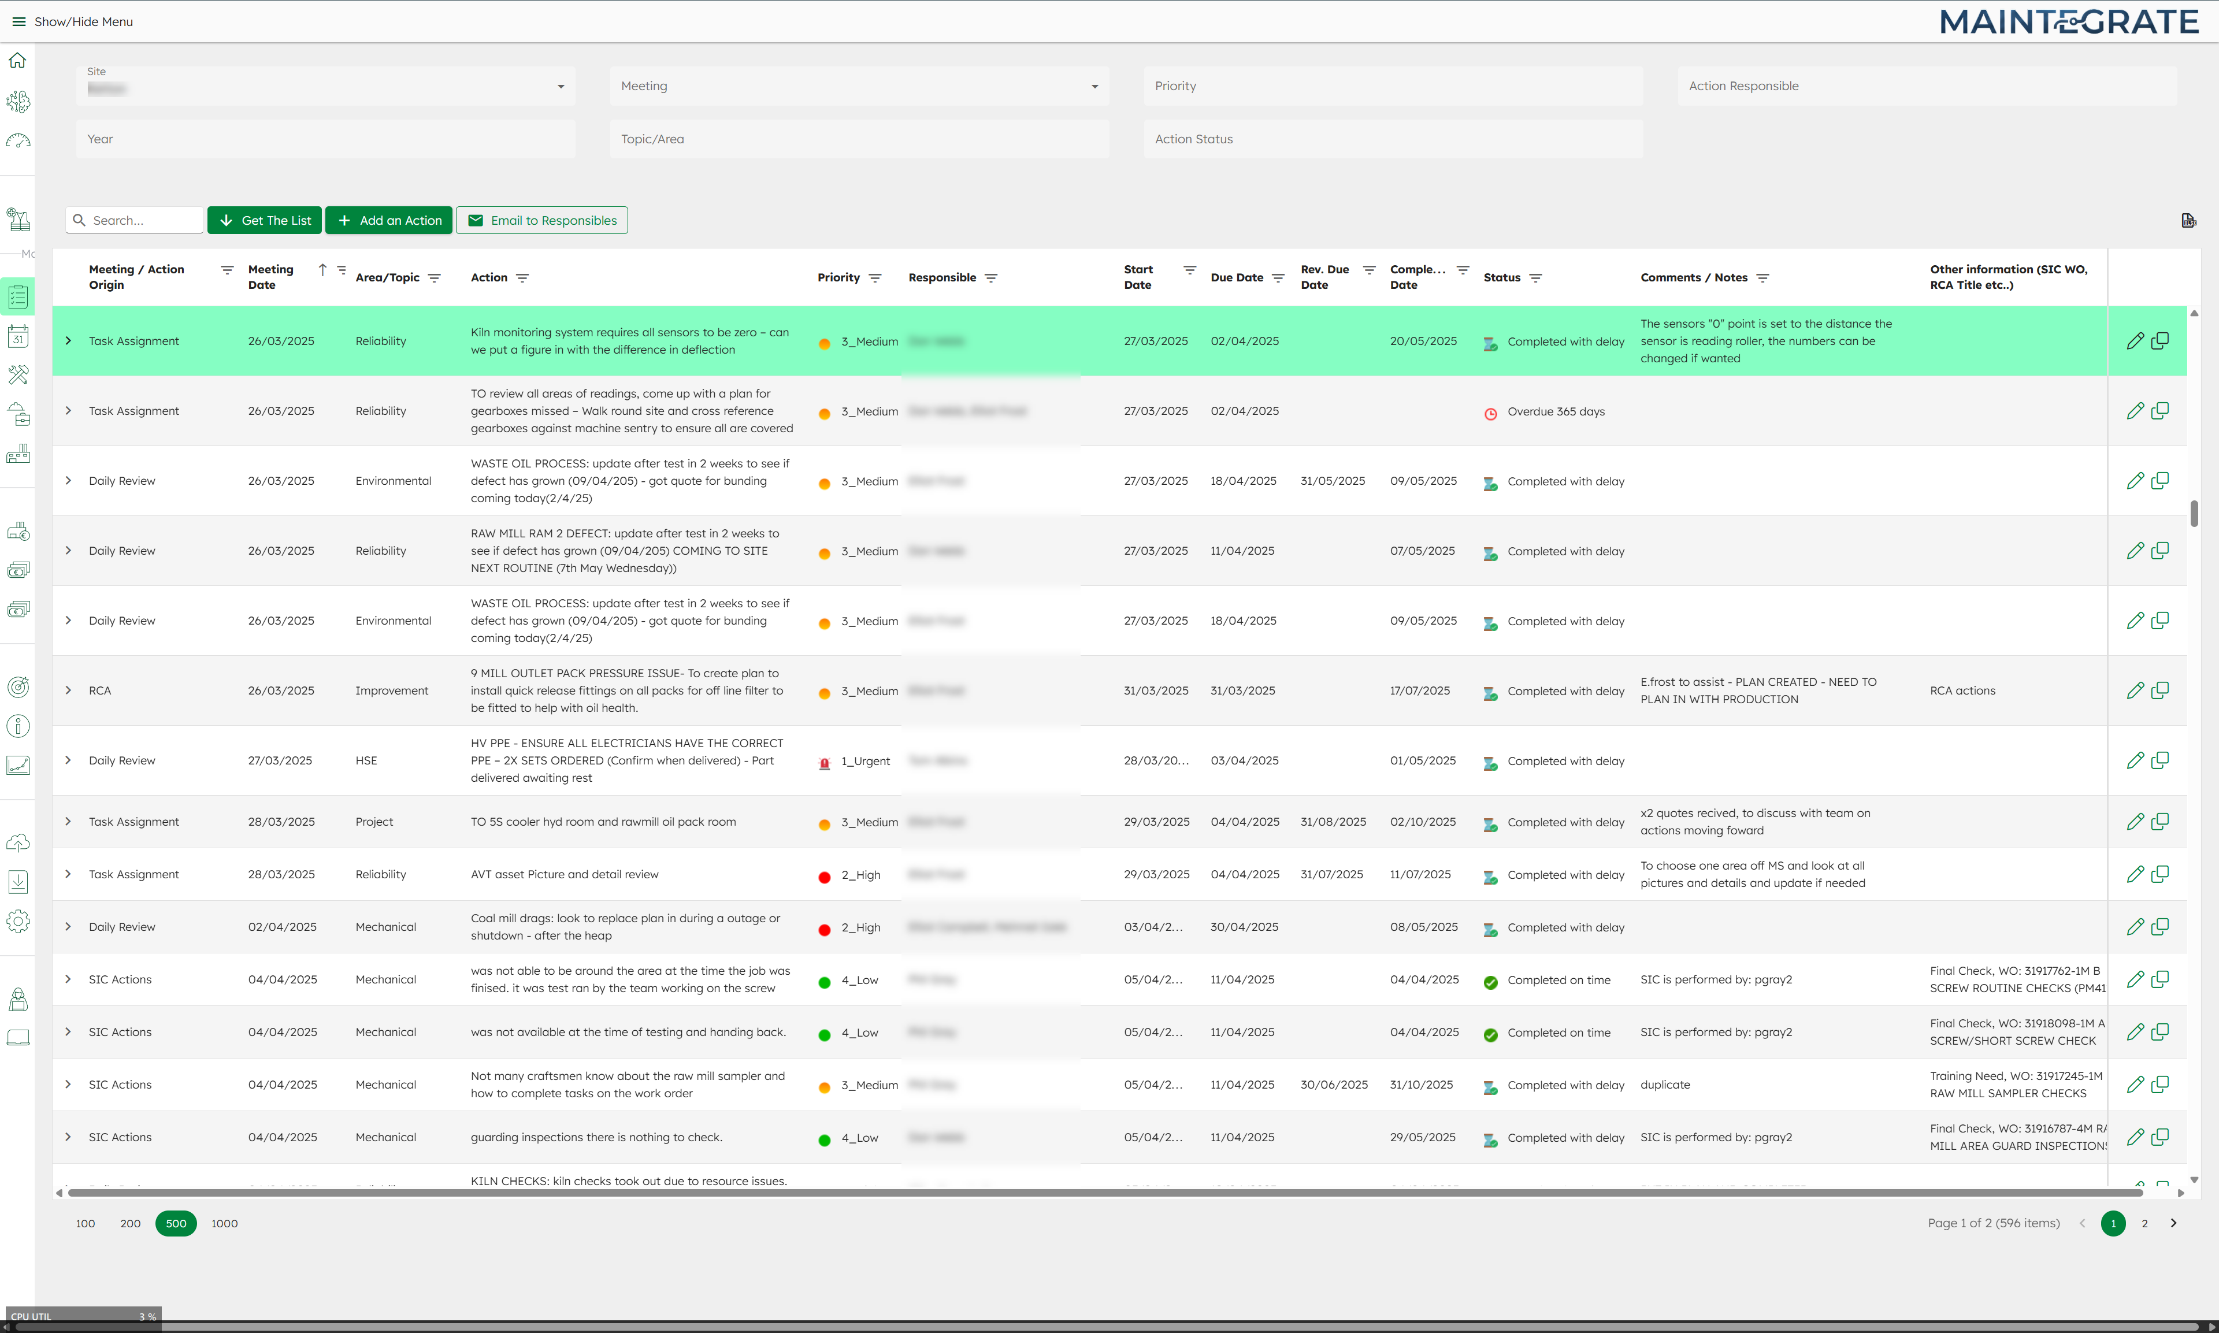Click the Show/Hide Menu hamburger icon
Screen dimensions: 2219x1333
point(19,21)
